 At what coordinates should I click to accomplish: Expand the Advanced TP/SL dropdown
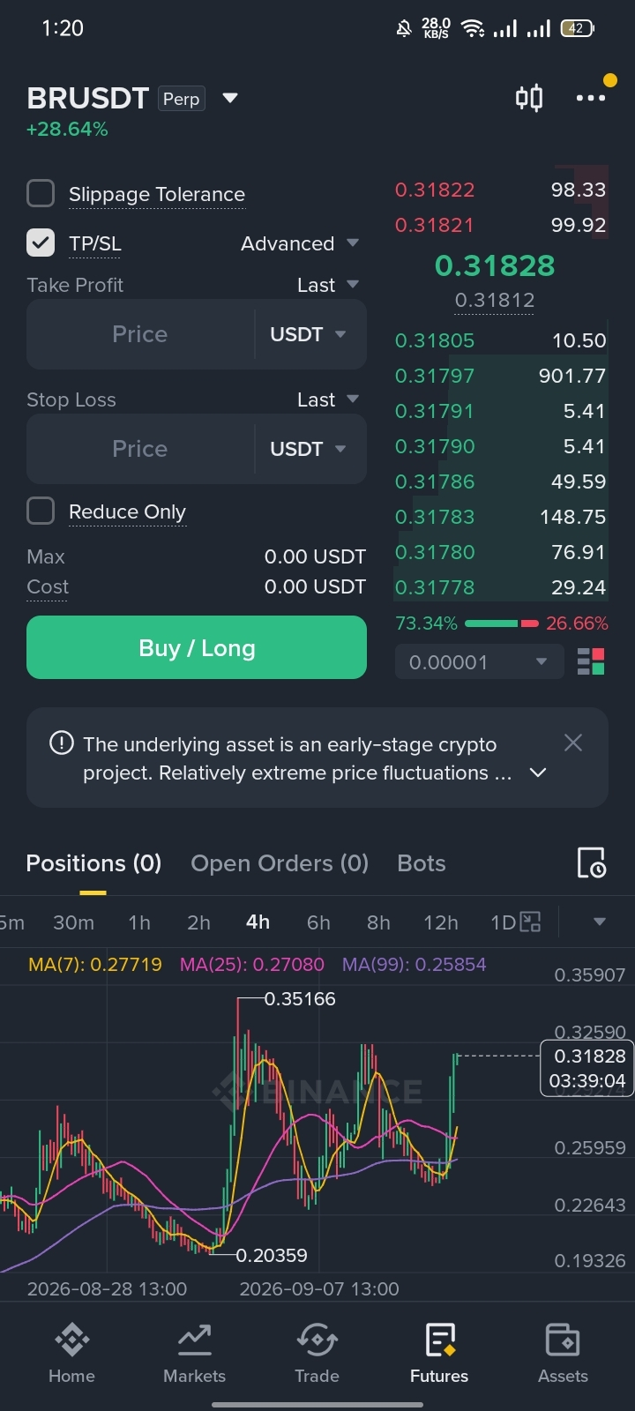pos(300,243)
